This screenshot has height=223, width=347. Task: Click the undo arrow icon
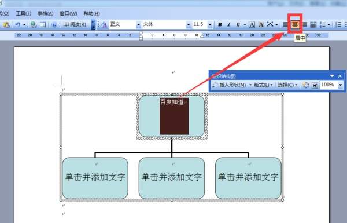17,24
